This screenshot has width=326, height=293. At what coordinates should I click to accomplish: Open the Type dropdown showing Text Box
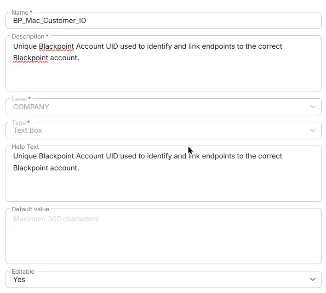coord(163,130)
